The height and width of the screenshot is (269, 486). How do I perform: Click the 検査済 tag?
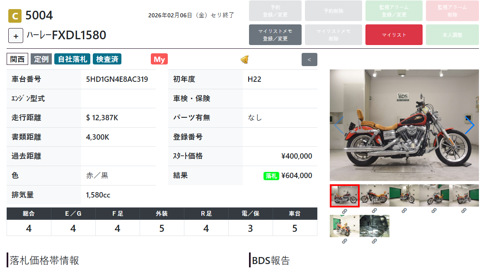[107, 59]
